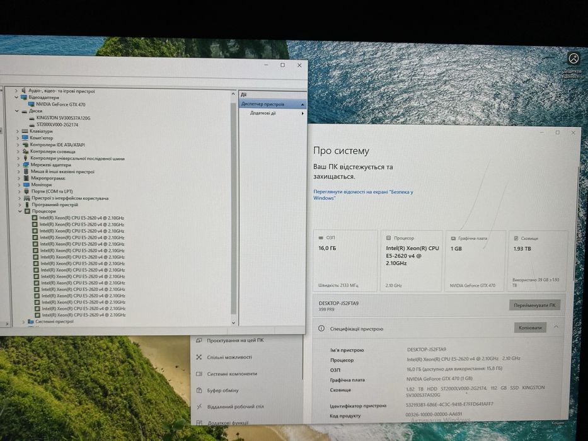588x441 pixels.
Task: Click the human interface devices icon
Action: (26, 198)
